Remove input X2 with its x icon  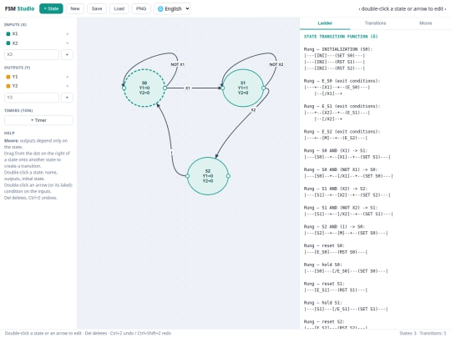pyautogui.click(x=68, y=43)
